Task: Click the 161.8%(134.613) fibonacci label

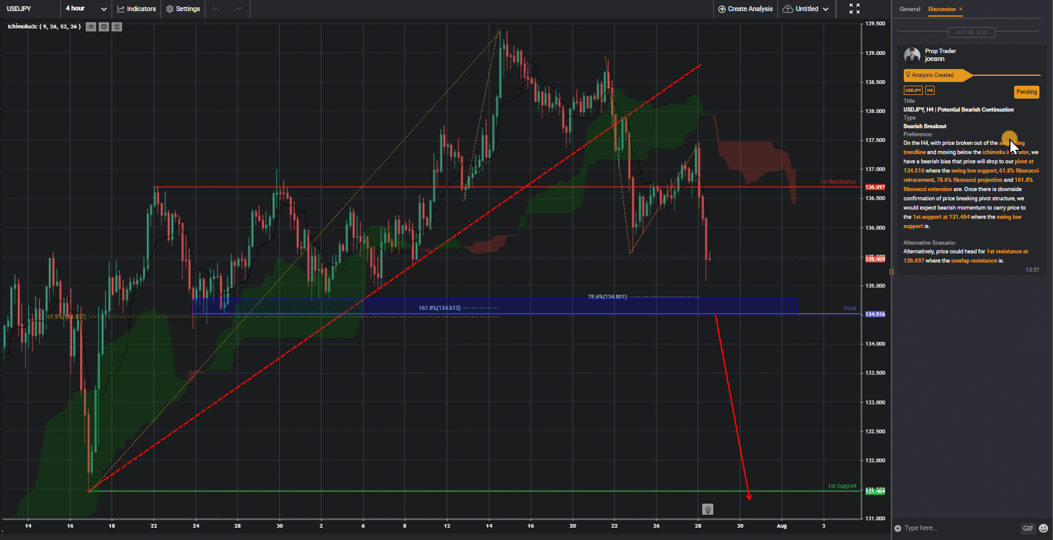Action: [440, 308]
